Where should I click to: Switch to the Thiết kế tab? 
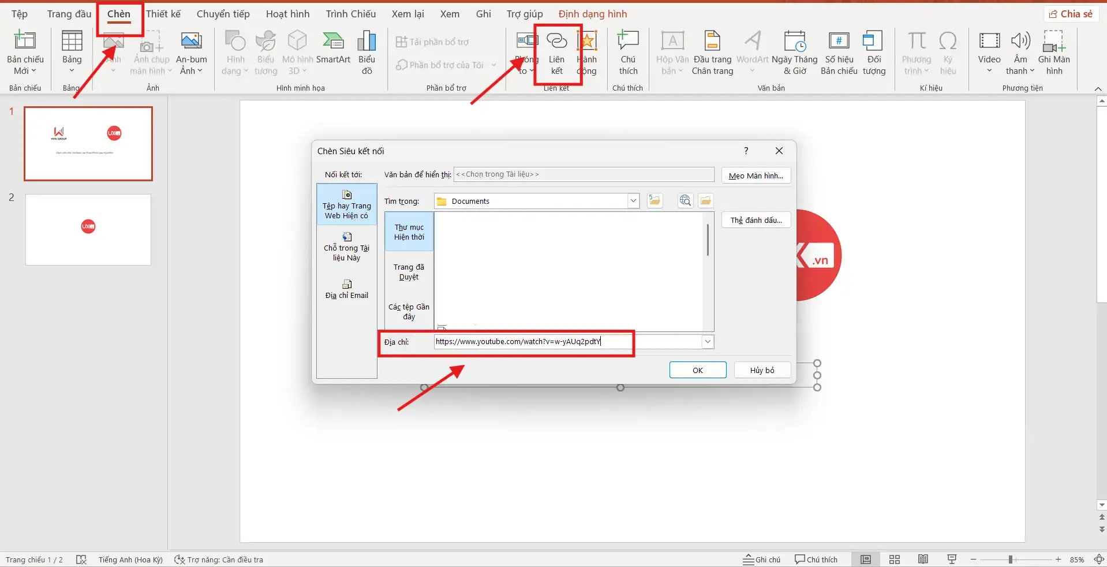[x=163, y=14]
